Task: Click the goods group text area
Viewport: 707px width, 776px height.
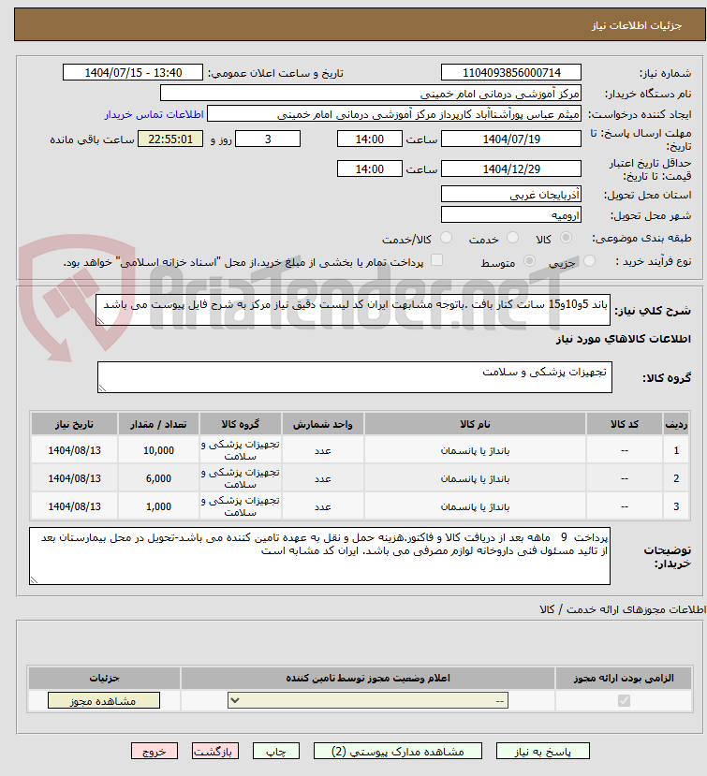Action: tap(355, 377)
